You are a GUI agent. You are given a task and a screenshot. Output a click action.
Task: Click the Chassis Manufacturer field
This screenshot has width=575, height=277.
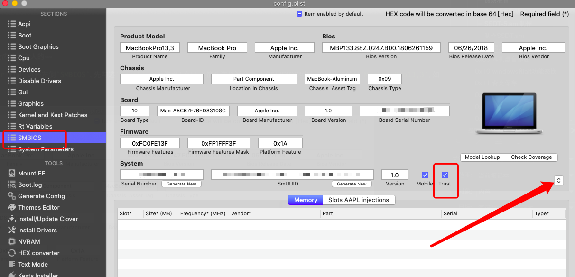tap(162, 79)
